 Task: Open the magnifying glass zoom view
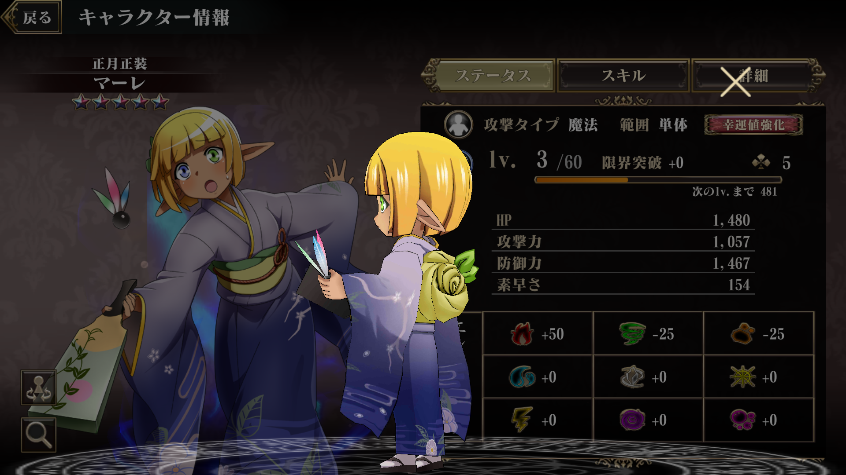pyautogui.click(x=39, y=435)
